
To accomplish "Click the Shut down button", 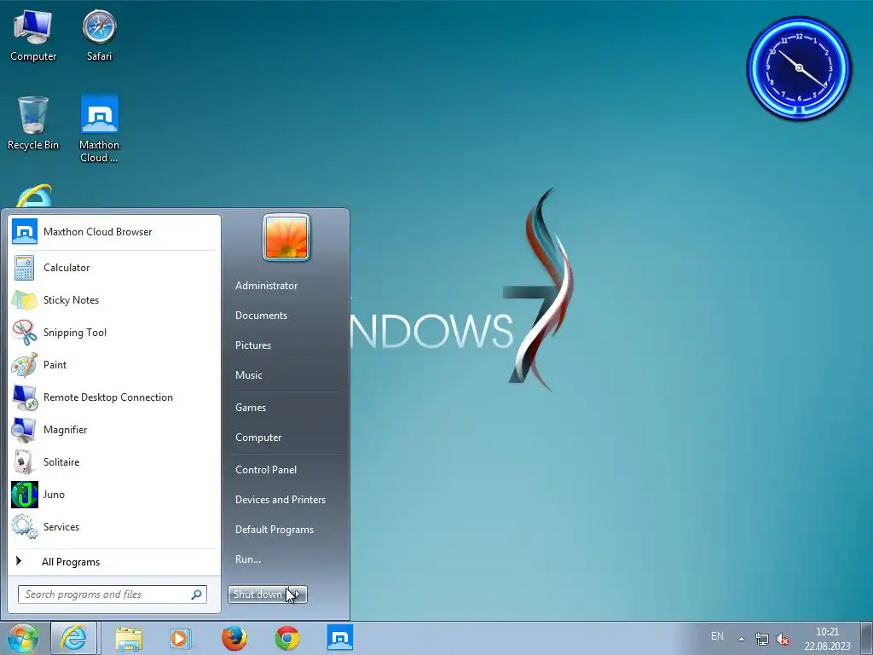I will click(259, 594).
